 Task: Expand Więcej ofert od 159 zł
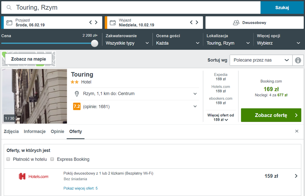[221, 117]
